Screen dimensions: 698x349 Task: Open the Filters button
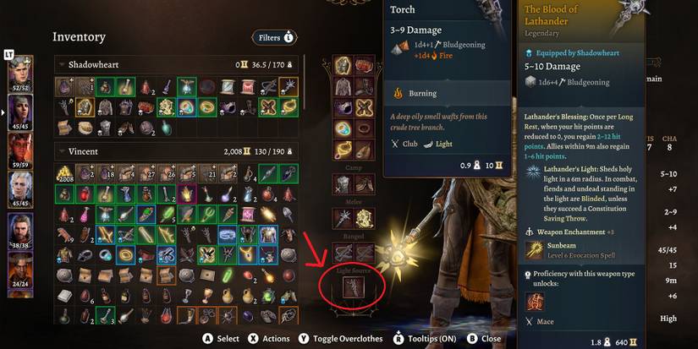click(275, 38)
